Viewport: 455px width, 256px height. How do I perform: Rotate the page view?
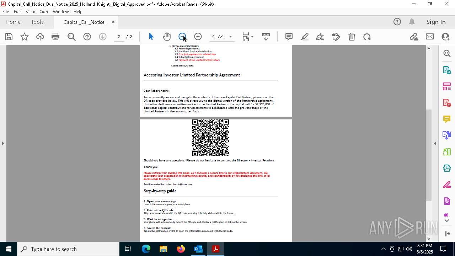point(367,37)
